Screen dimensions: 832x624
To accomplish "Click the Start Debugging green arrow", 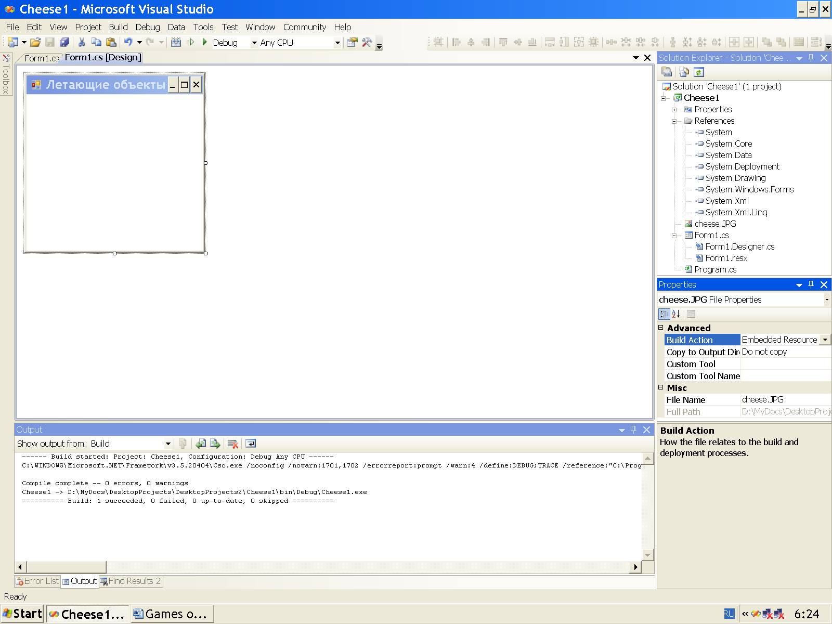I will click(205, 42).
